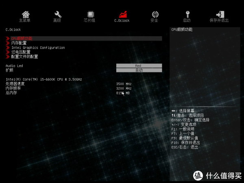
Task: Select the 扩频 setting label
Action: pos(9,70)
